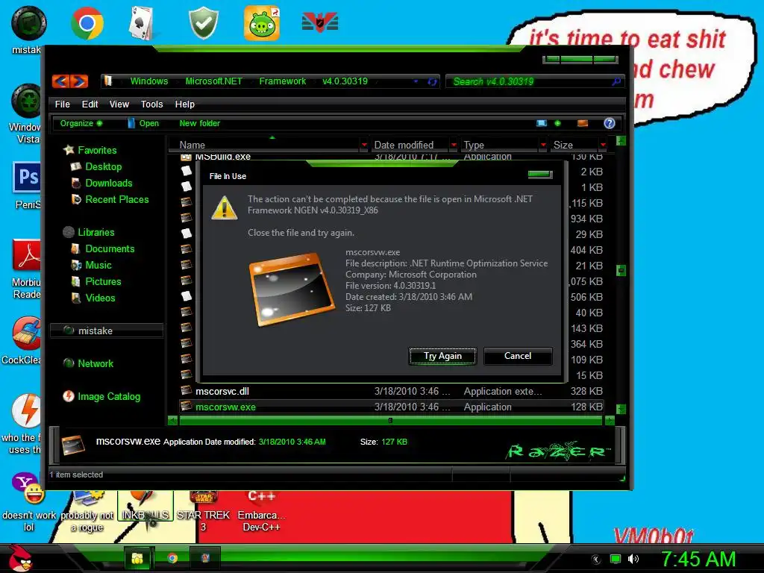Select the mistake computer node

[107, 331]
